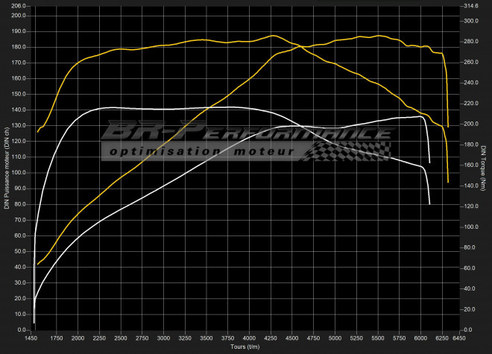This screenshot has width=492, height=354.
Task: Select the "DIN Torque (Nm)" axis title
Action: 485,167
